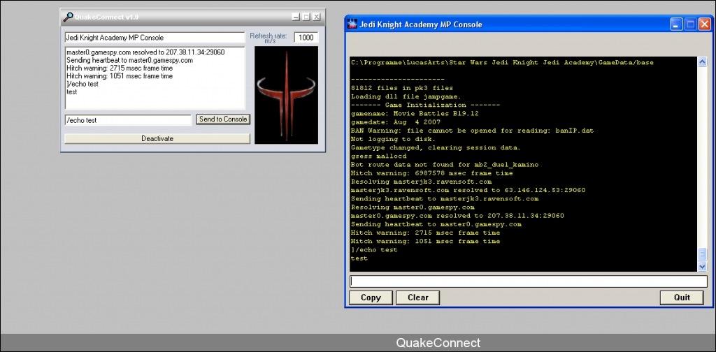The width and height of the screenshot is (716, 352).
Task: Focus the console command entry field above Copy
Action: click(x=528, y=281)
